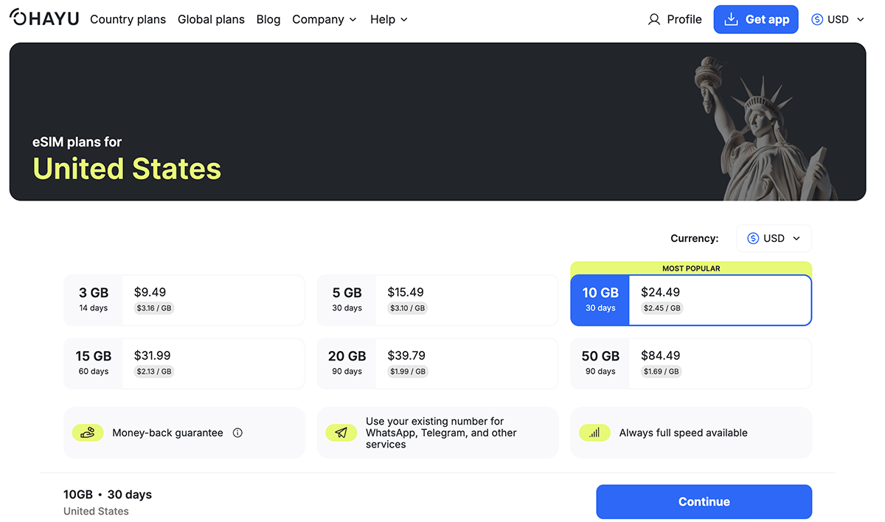Click the download icon in Get app

point(731,20)
